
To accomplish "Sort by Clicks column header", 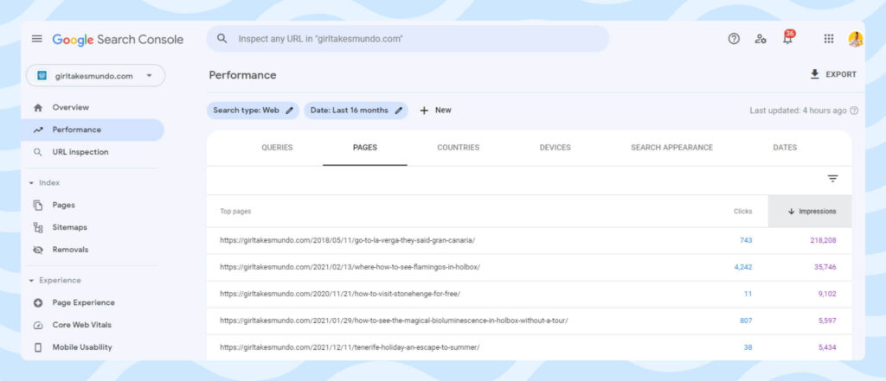I will tap(742, 211).
